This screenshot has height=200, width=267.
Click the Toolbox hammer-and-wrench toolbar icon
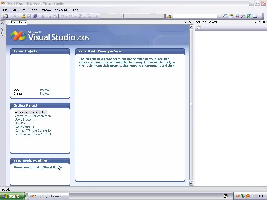243,16
